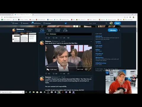This screenshot has height=107, width=142.
Task: Open a new Chrome tab with plus button
Action: (33, 15)
